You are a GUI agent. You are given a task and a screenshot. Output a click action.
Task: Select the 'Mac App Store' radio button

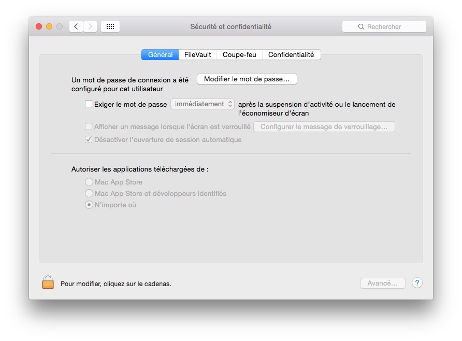[x=89, y=182]
